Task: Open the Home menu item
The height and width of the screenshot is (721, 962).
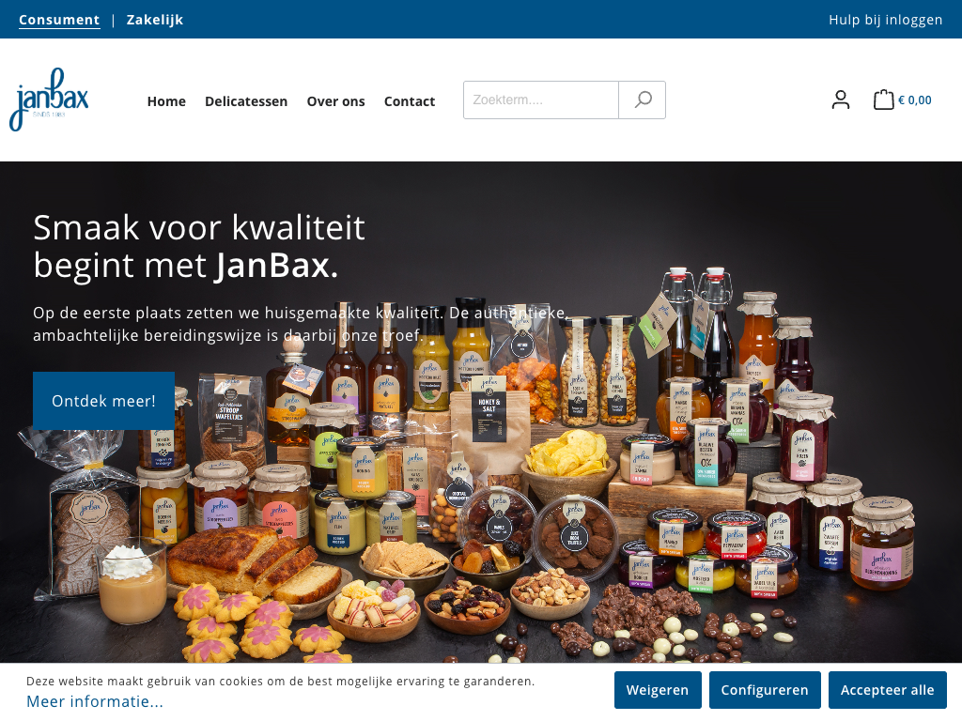Action: pos(166,101)
